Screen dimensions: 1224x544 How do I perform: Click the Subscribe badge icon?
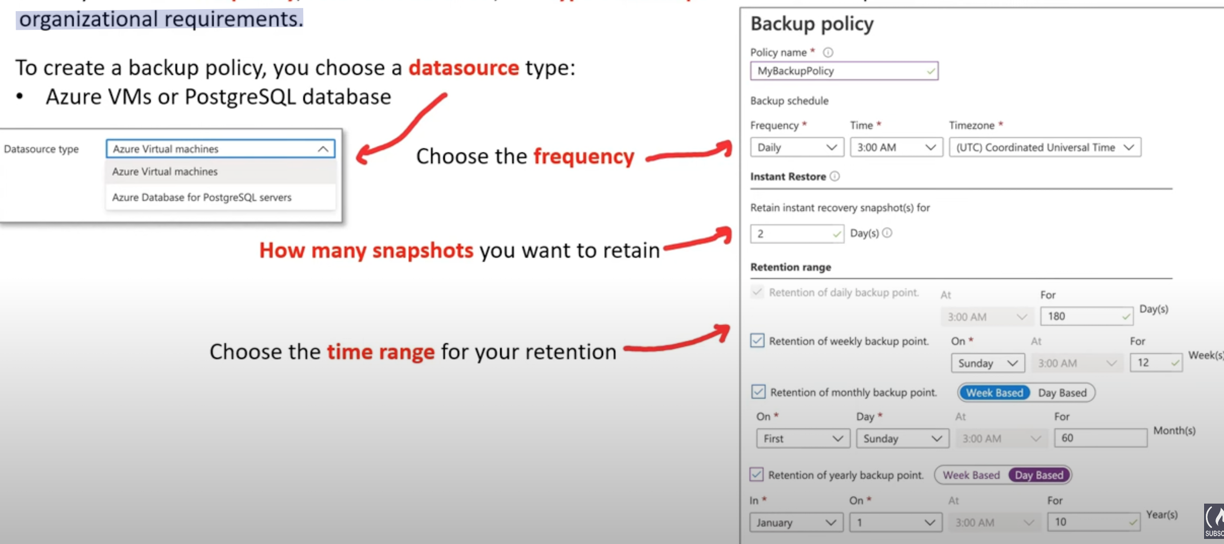pos(1214,521)
